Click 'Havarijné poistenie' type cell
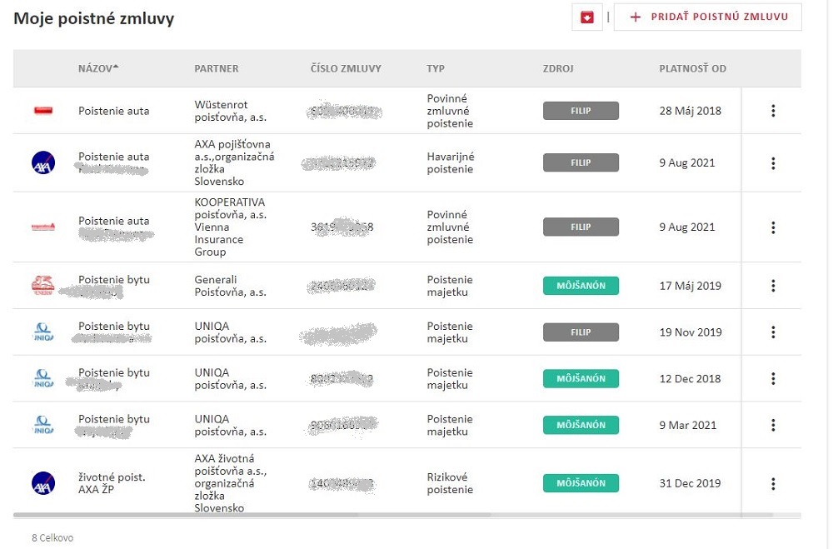The image size is (833, 549). click(451, 162)
